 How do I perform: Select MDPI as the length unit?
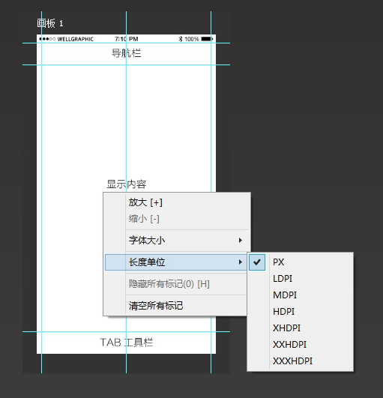301,295
